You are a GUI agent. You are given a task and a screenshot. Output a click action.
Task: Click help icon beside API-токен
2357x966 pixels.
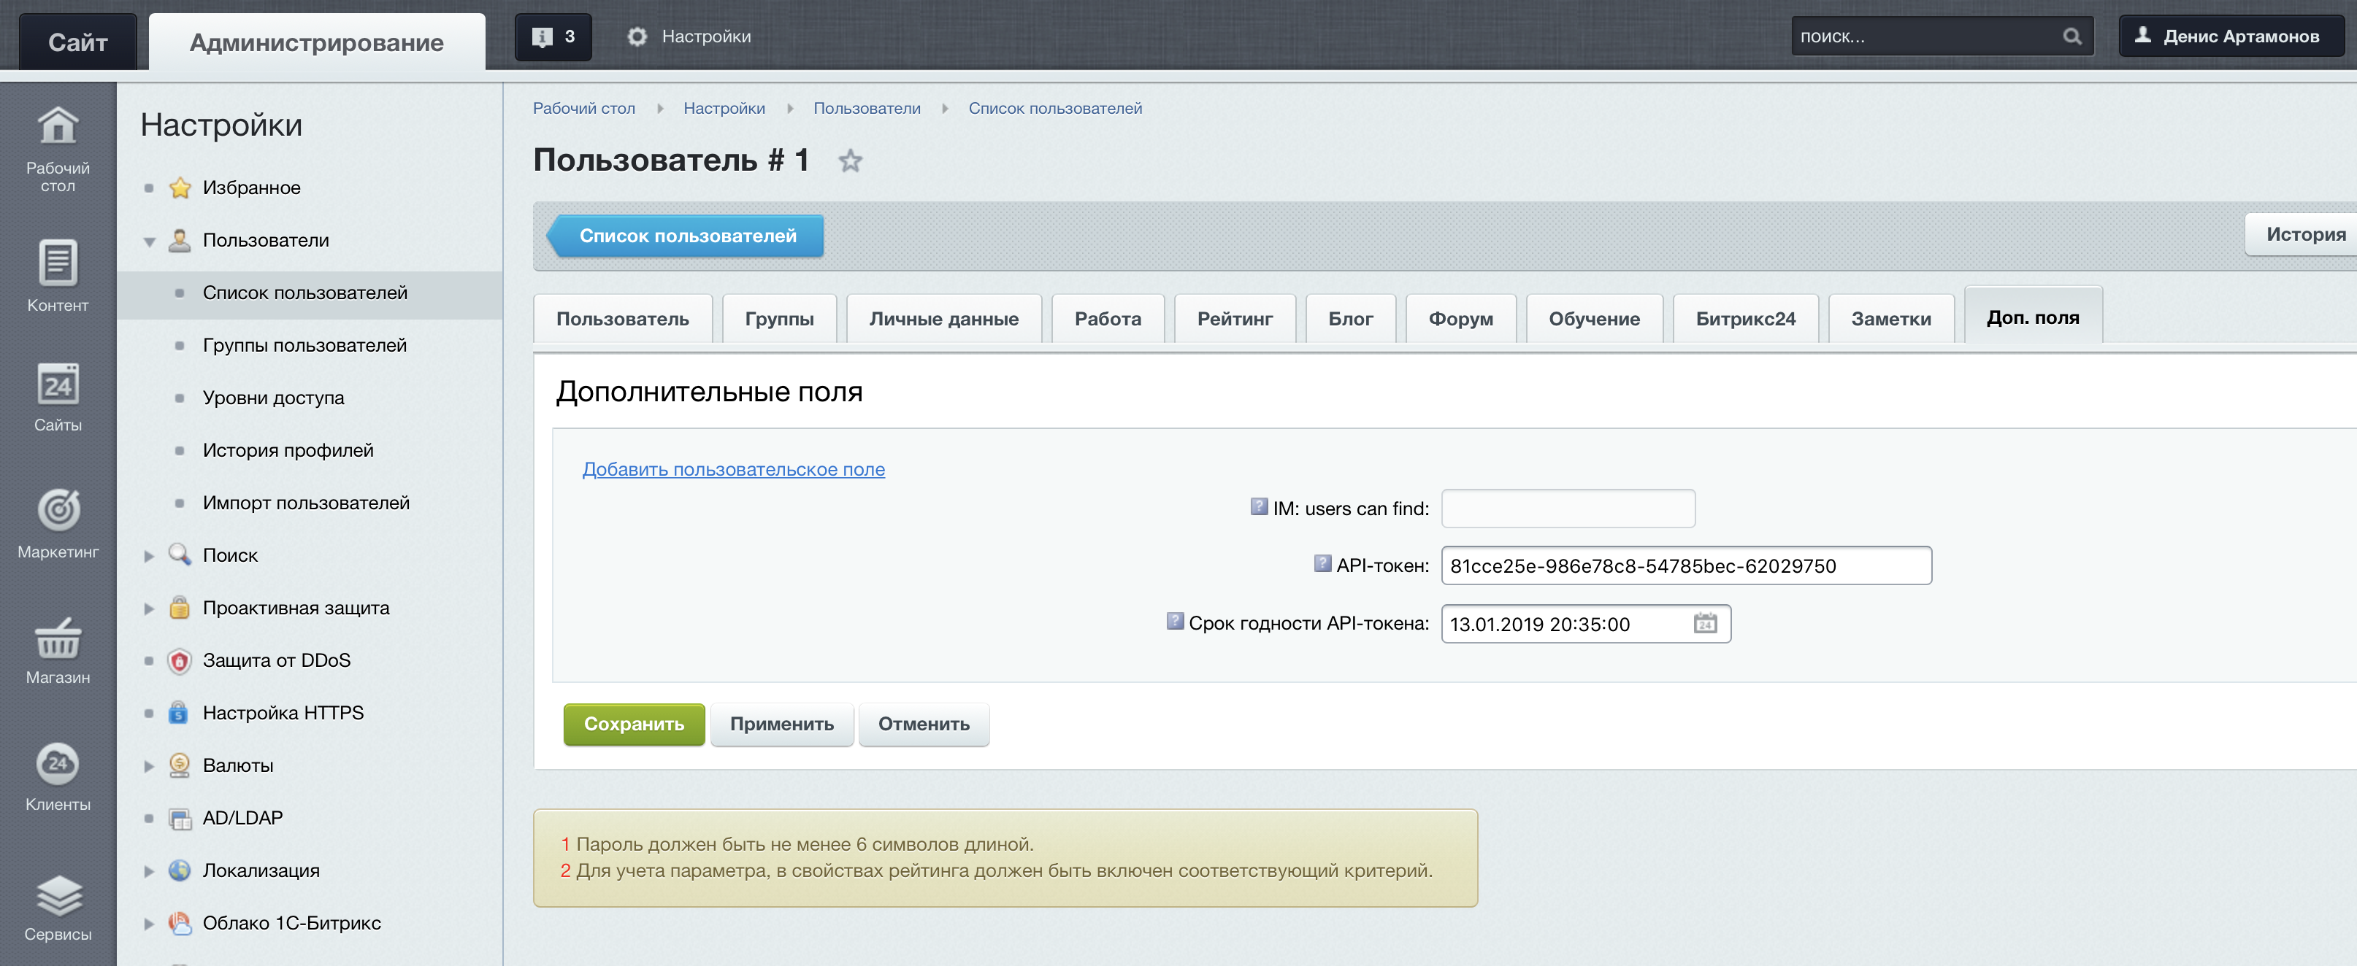click(x=1322, y=564)
